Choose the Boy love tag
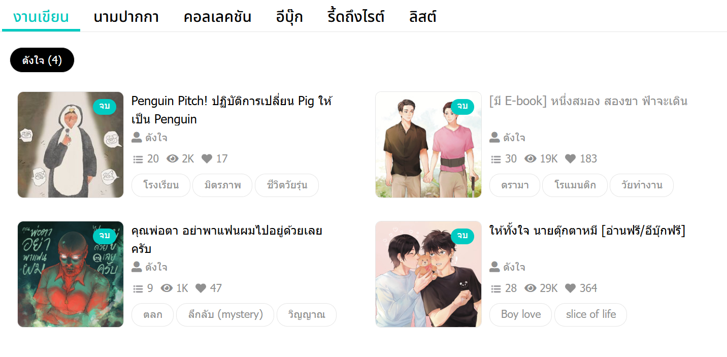The height and width of the screenshot is (357, 727). click(520, 315)
